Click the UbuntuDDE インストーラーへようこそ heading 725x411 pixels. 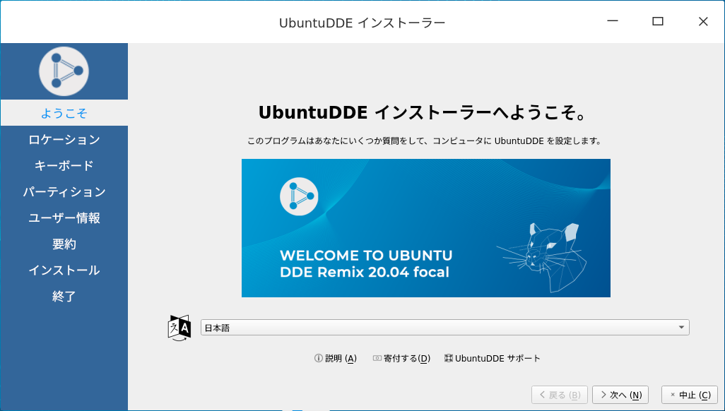[423, 113]
